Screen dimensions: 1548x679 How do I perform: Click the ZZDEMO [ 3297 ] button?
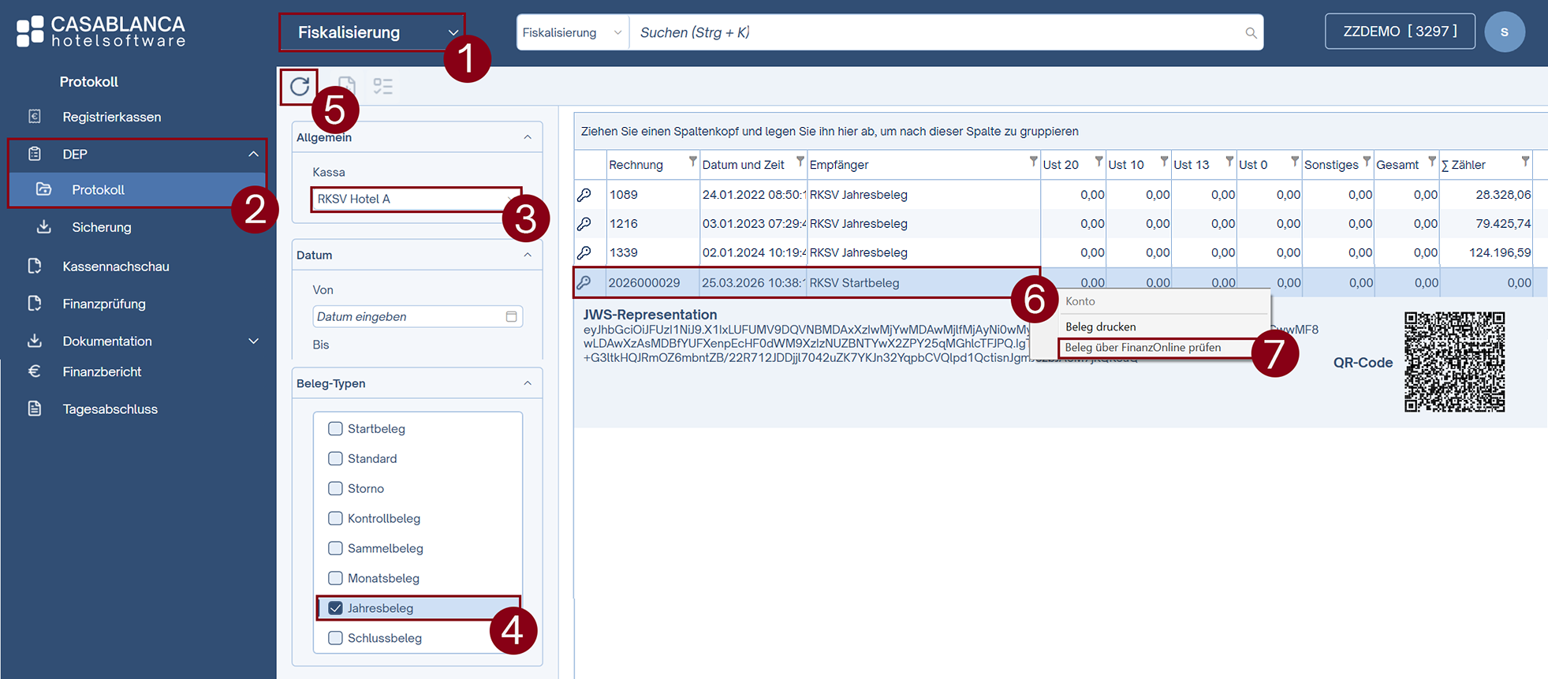1399,32
